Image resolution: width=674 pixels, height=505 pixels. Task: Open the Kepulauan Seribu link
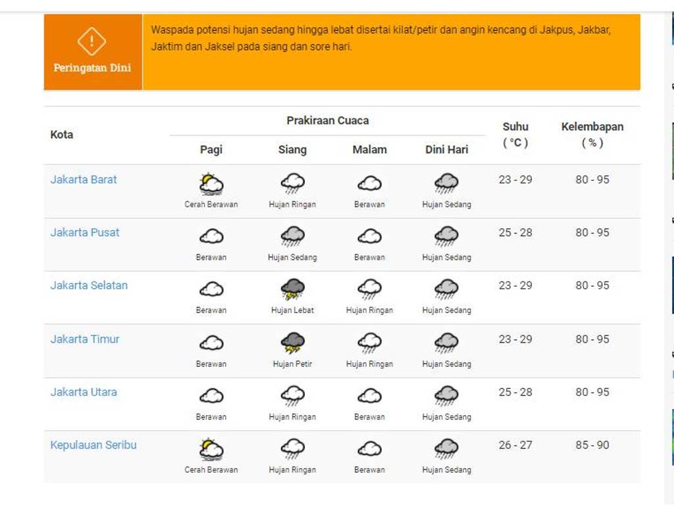(x=93, y=445)
